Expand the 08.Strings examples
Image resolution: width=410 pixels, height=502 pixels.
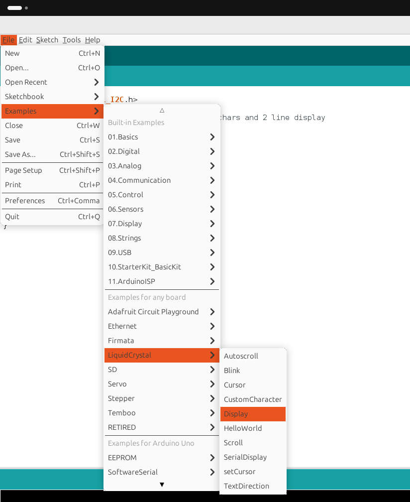(162, 238)
